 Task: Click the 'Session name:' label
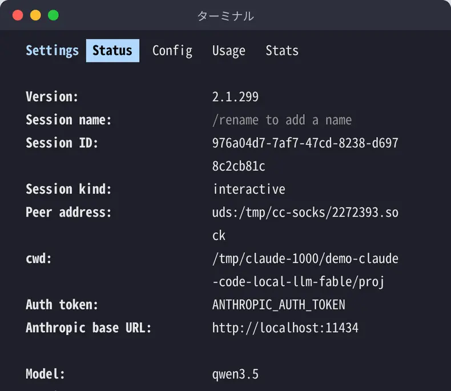(69, 120)
